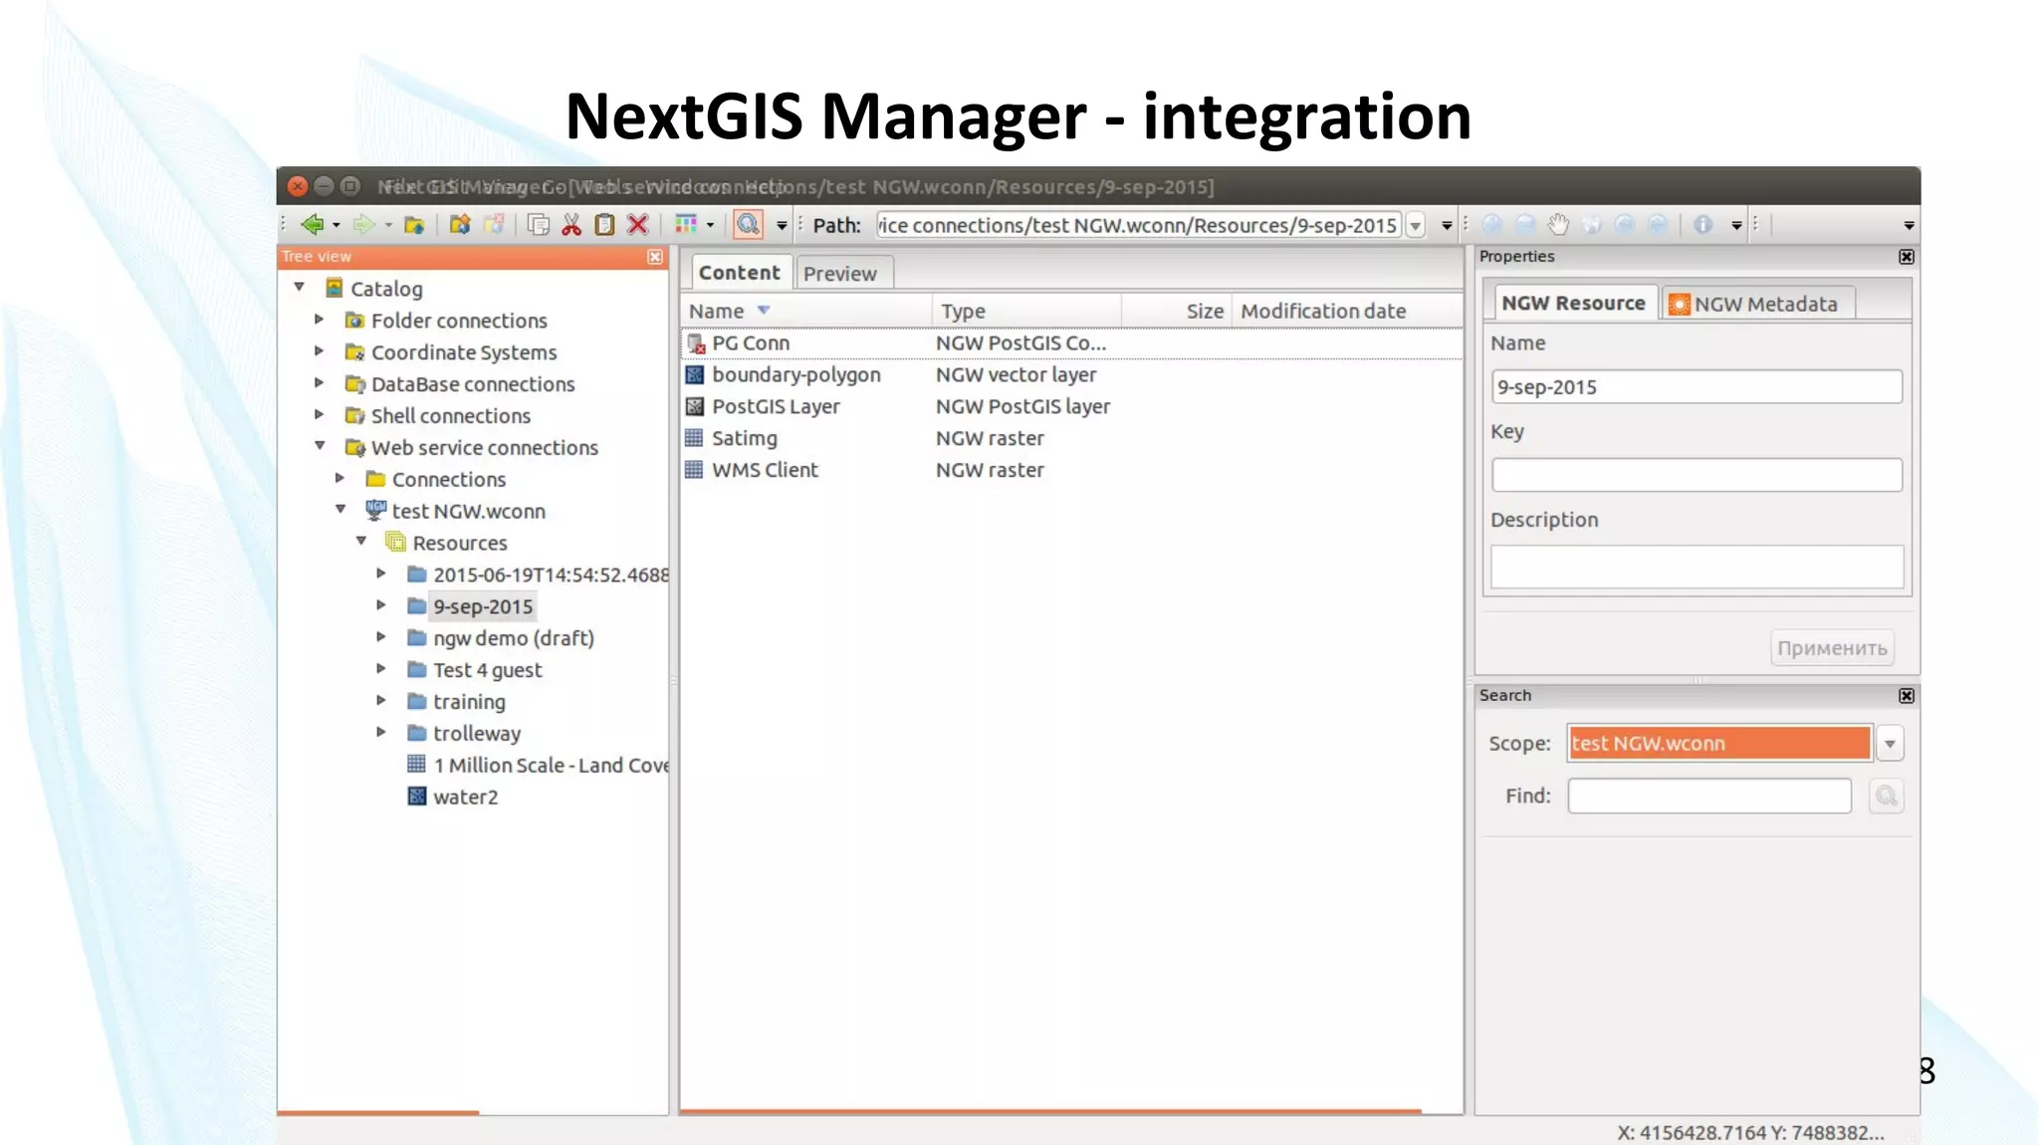
Task: Open the Scope dropdown arrow
Action: pyautogui.click(x=1890, y=744)
